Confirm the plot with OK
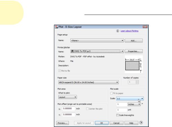This screenshot has height=127, width=172. click(102, 123)
